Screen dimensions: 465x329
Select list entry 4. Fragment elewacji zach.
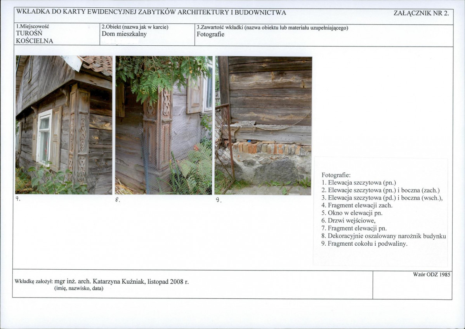[x=357, y=205]
